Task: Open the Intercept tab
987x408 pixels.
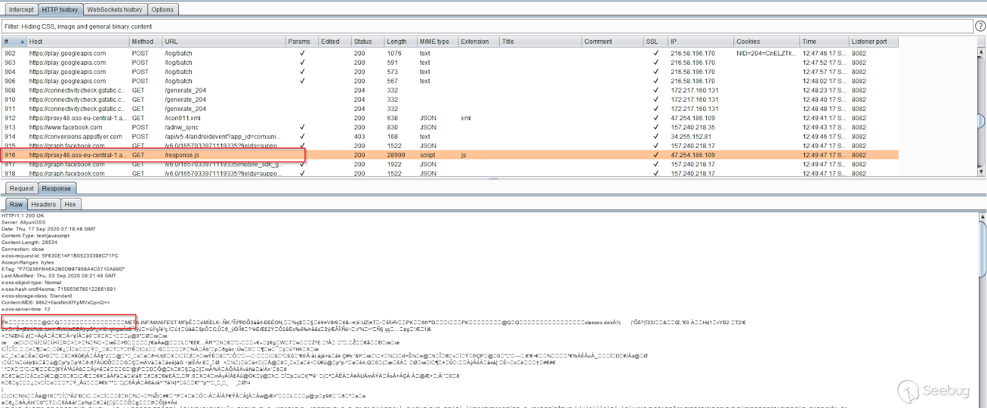Action: pyautogui.click(x=21, y=9)
